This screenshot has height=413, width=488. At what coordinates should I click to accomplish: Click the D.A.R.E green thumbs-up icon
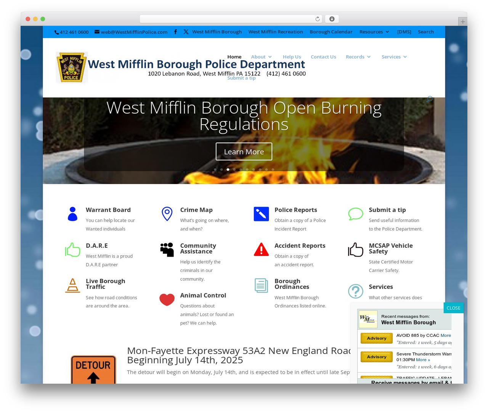pyautogui.click(x=72, y=250)
